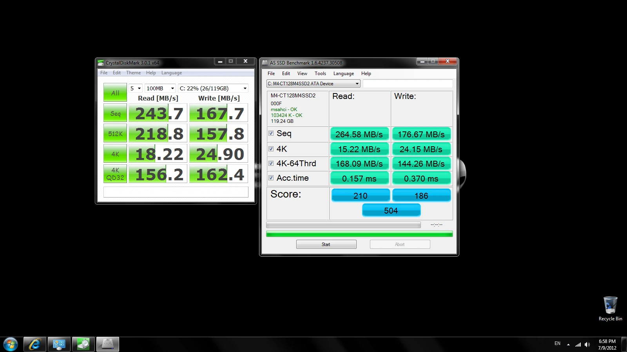This screenshot has width=627, height=352.
Task: Uncheck the Seq test checkbox
Action: 271,133
